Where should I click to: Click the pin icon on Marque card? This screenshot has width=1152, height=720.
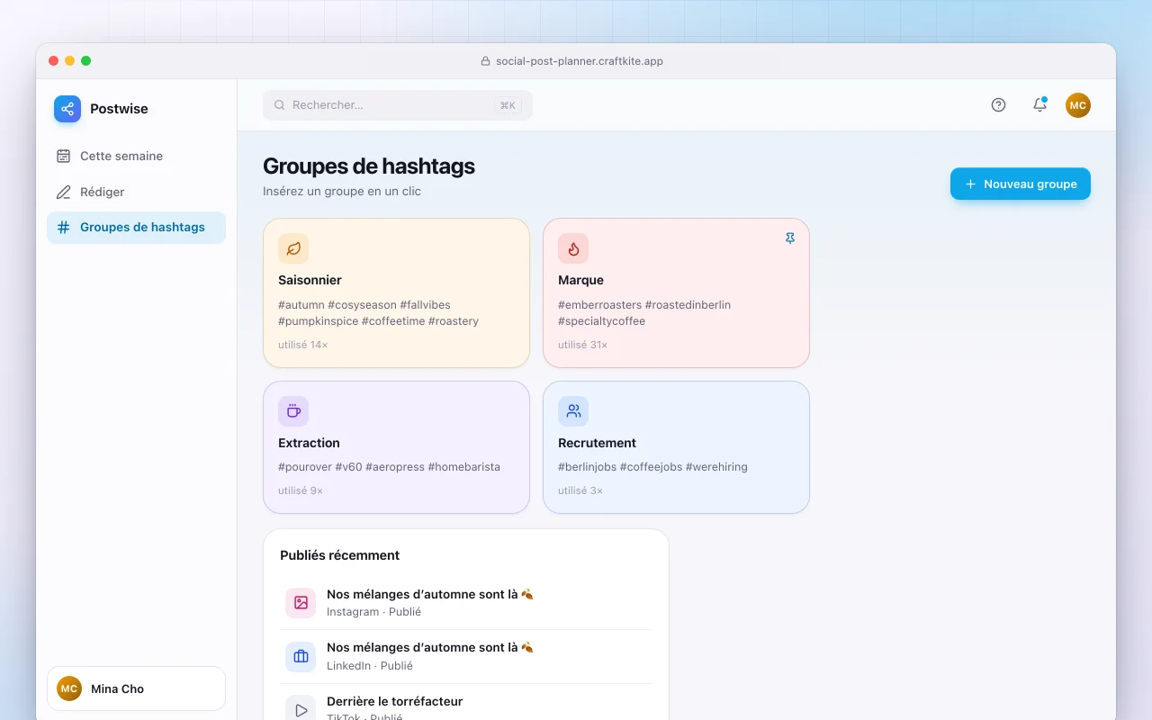790,238
